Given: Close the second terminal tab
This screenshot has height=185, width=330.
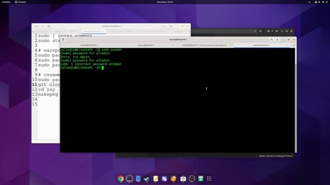Looking at the screenshot, I should (x=172, y=45).
